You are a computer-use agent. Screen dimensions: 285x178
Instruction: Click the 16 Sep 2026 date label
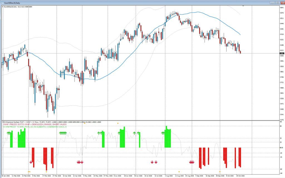point(210,176)
